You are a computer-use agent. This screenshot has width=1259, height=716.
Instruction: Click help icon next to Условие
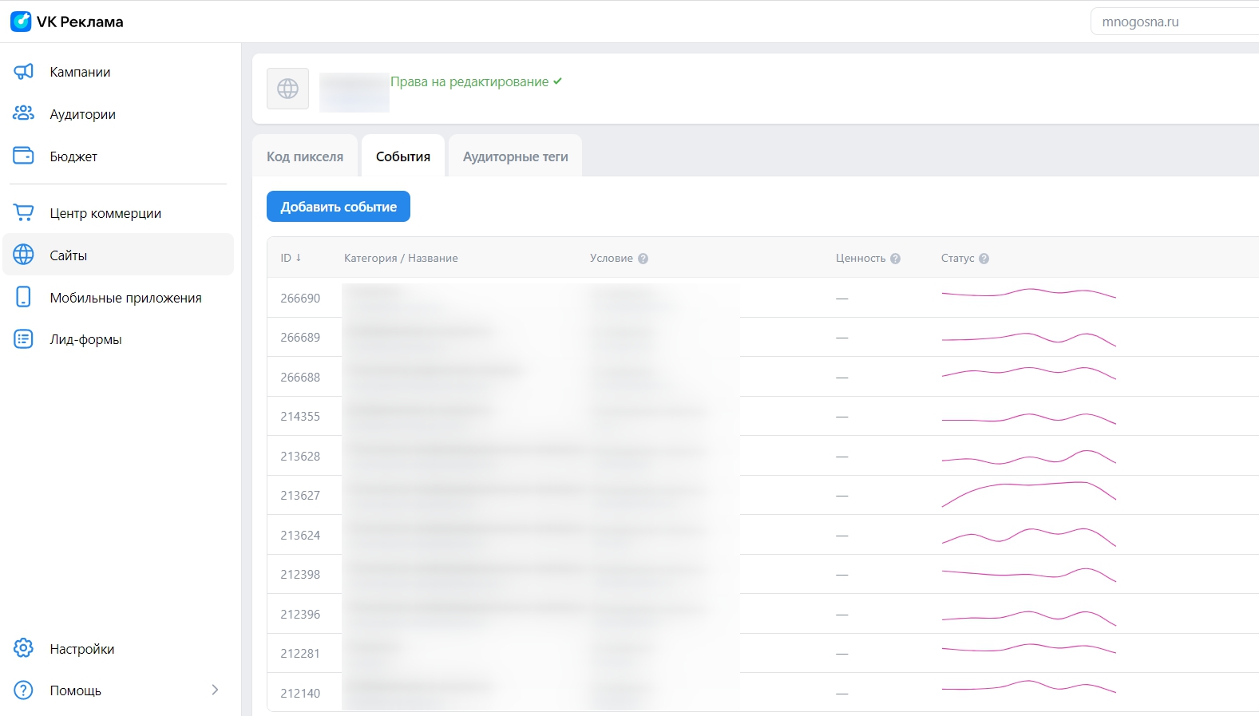pos(643,259)
